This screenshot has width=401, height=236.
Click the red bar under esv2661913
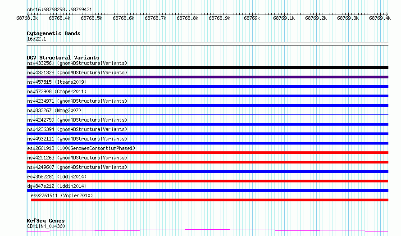207,153
